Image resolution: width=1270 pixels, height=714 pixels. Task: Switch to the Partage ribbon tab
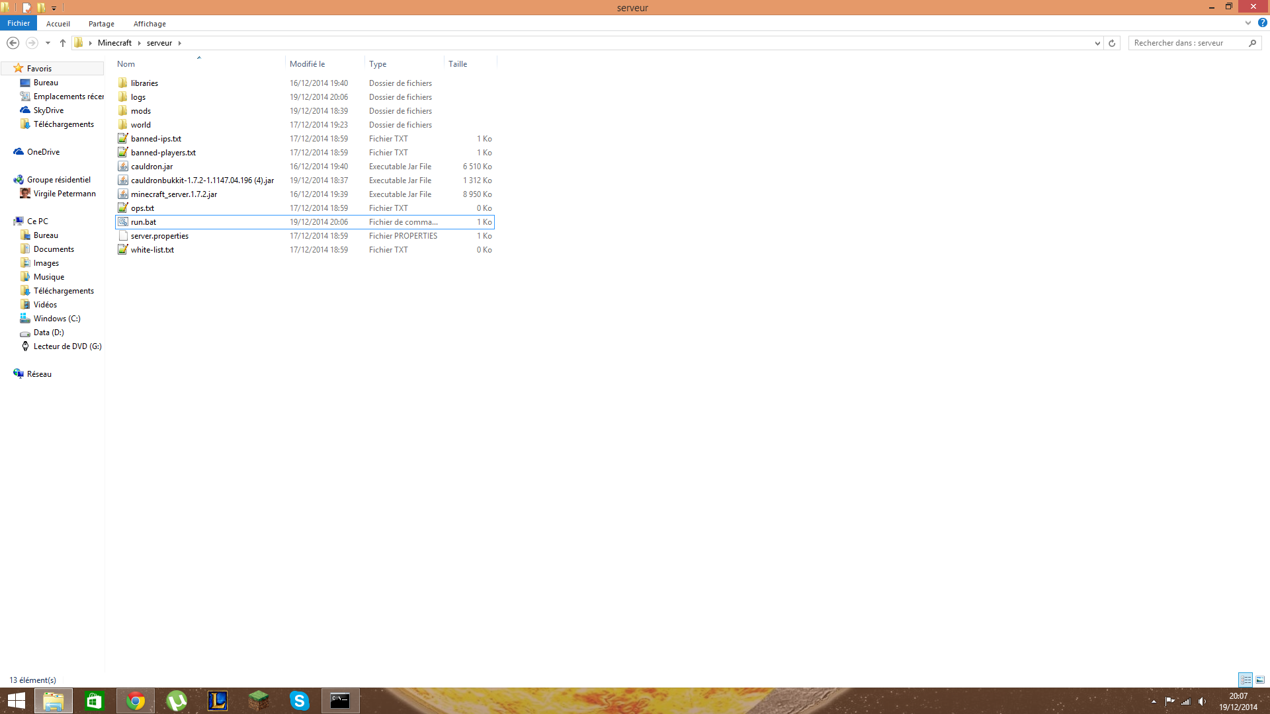(x=101, y=24)
